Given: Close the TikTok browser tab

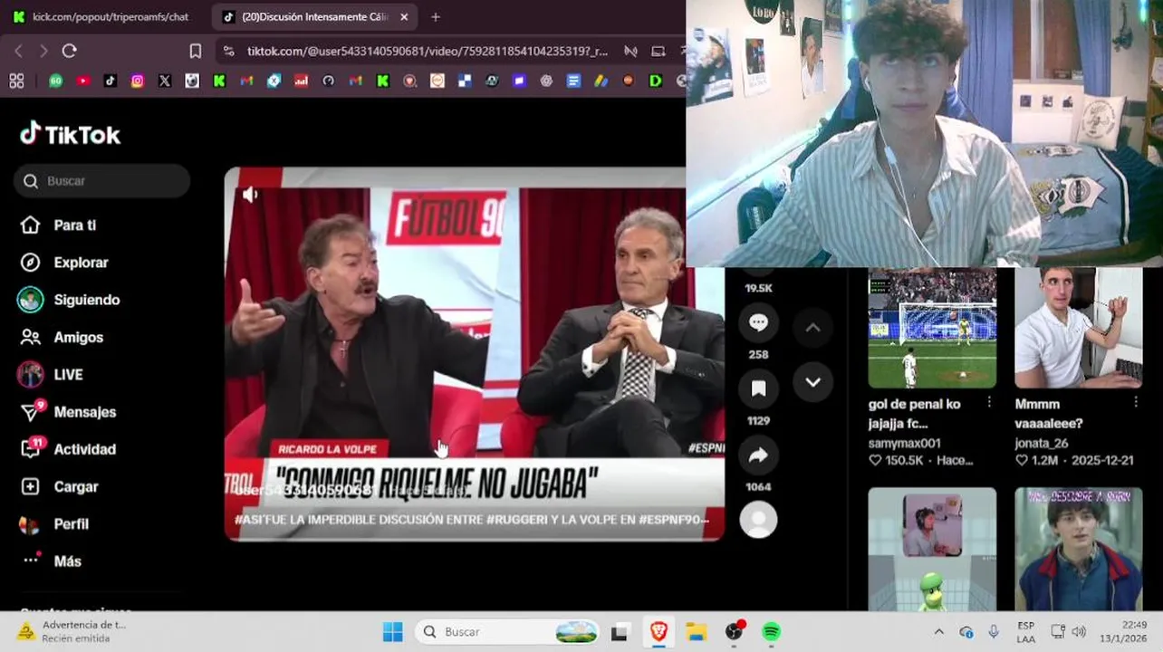Looking at the screenshot, I should click(x=404, y=17).
